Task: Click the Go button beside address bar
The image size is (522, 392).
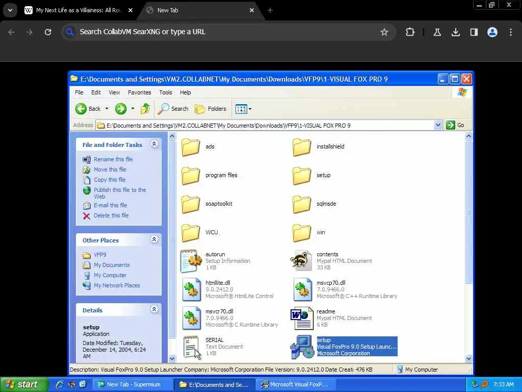Action: (x=455, y=126)
